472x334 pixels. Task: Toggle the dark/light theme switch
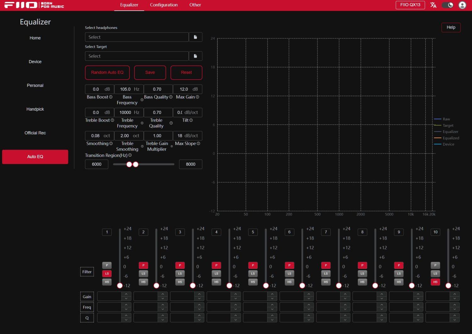[x=447, y=5]
